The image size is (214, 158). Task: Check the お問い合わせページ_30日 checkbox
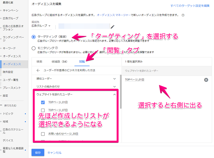[43, 134]
